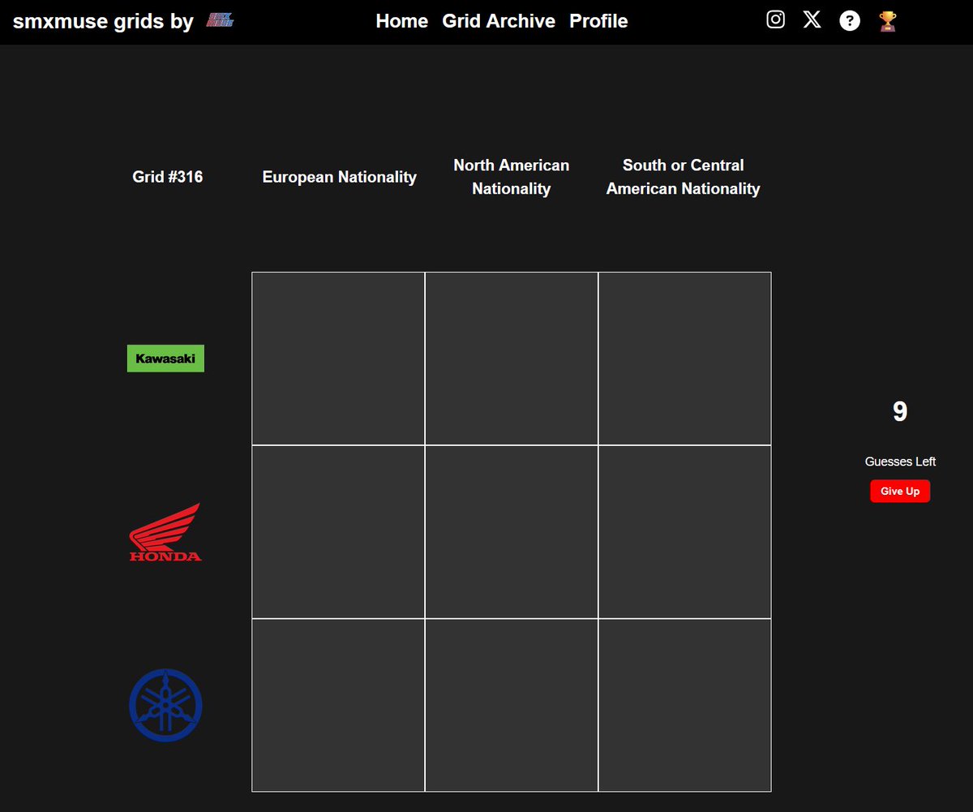Click the 9 guesses remaining counter
Screen dimensions: 973x812
click(900, 412)
